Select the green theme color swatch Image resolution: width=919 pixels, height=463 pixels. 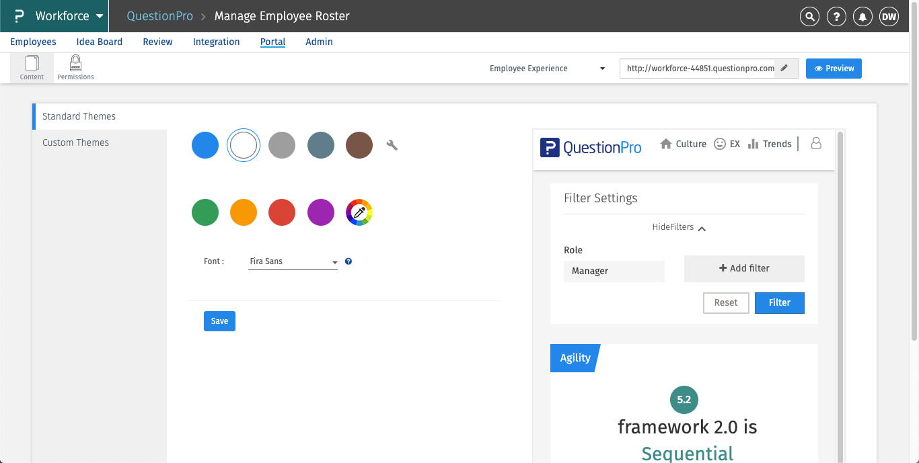[205, 212]
